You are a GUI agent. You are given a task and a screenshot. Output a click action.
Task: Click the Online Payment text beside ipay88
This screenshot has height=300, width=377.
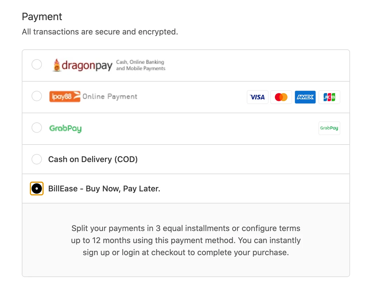click(110, 97)
